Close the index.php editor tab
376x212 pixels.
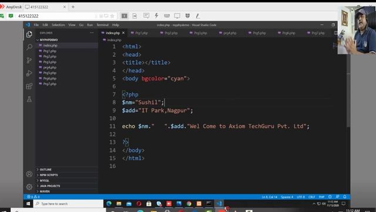click(x=123, y=33)
